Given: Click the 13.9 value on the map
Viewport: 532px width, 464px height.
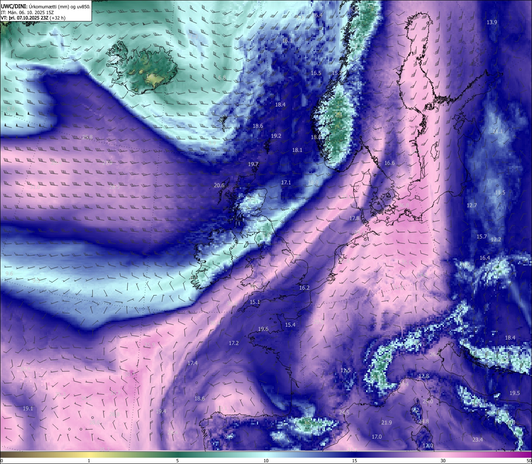Looking at the screenshot, I should pos(492,22).
